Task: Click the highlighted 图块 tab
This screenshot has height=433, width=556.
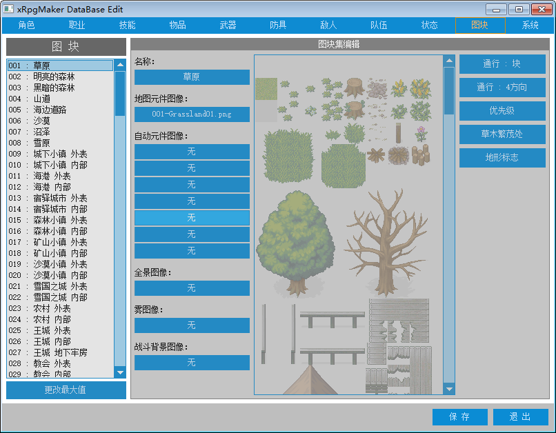Action: click(480, 25)
